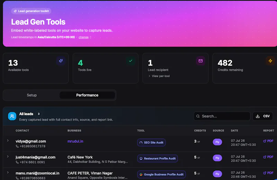Image resolution: width=277 pixels, height=180 pixels.
Task: Click the Fly source badge for CAFE PETER
Action: (x=217, y=174)
